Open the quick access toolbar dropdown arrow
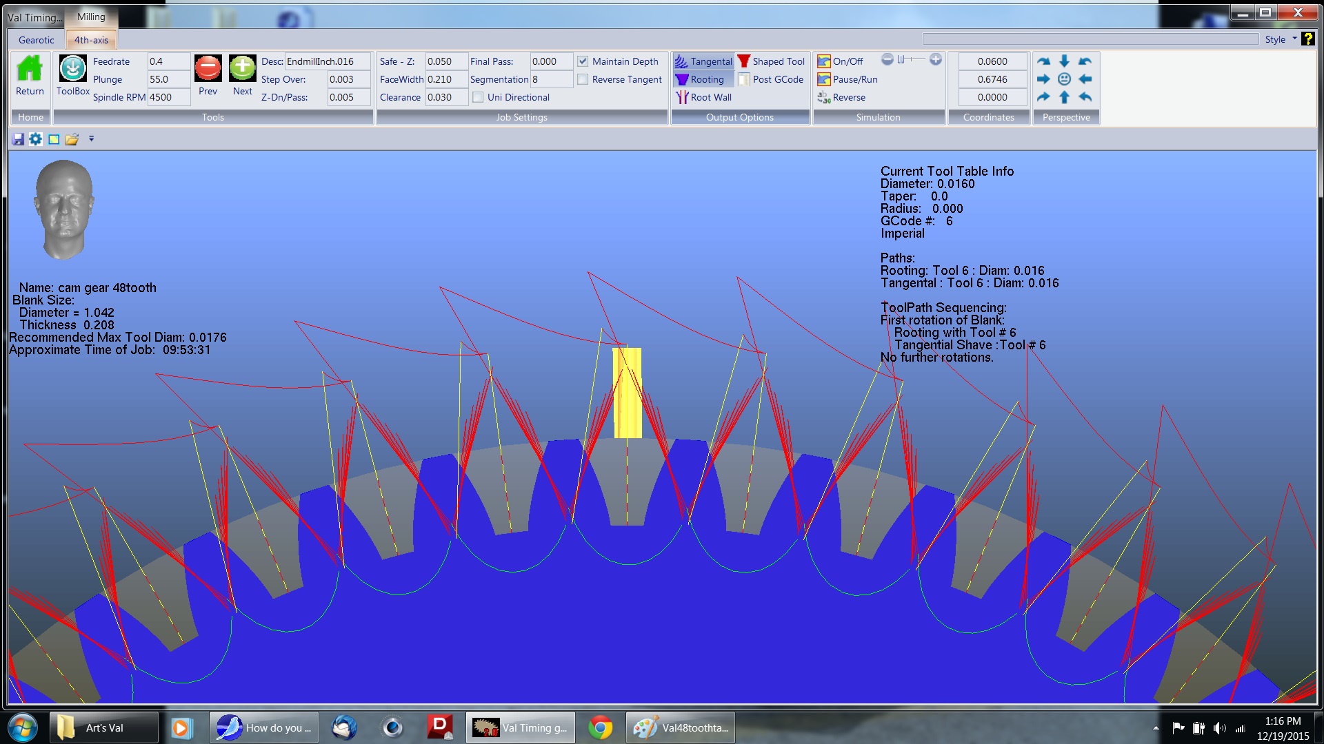 (x=91, y=139)
